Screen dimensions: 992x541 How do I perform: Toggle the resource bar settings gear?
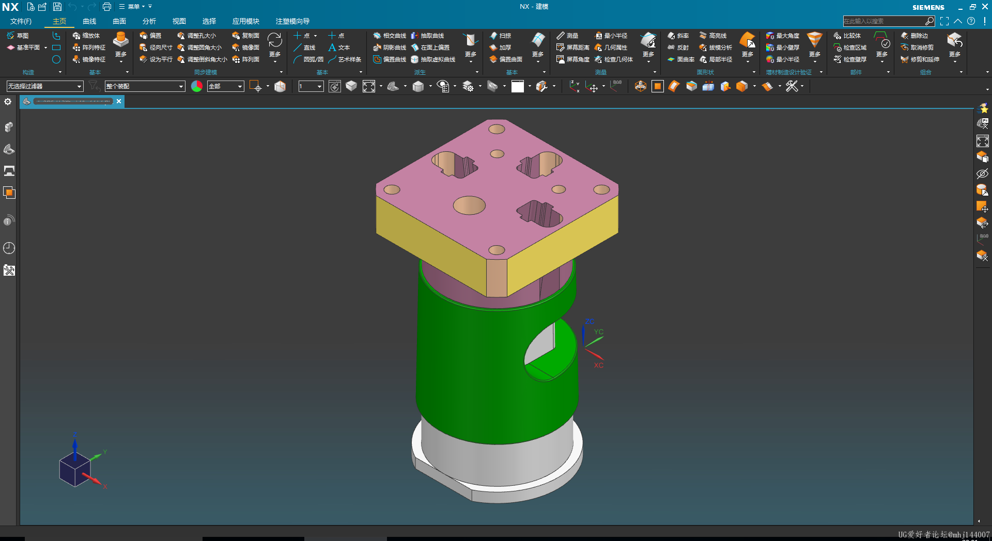coord(8,102)
